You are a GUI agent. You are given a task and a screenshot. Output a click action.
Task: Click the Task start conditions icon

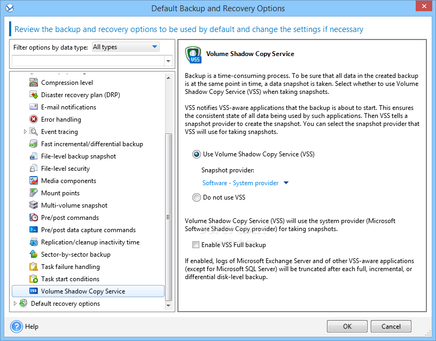pos(34,279)
